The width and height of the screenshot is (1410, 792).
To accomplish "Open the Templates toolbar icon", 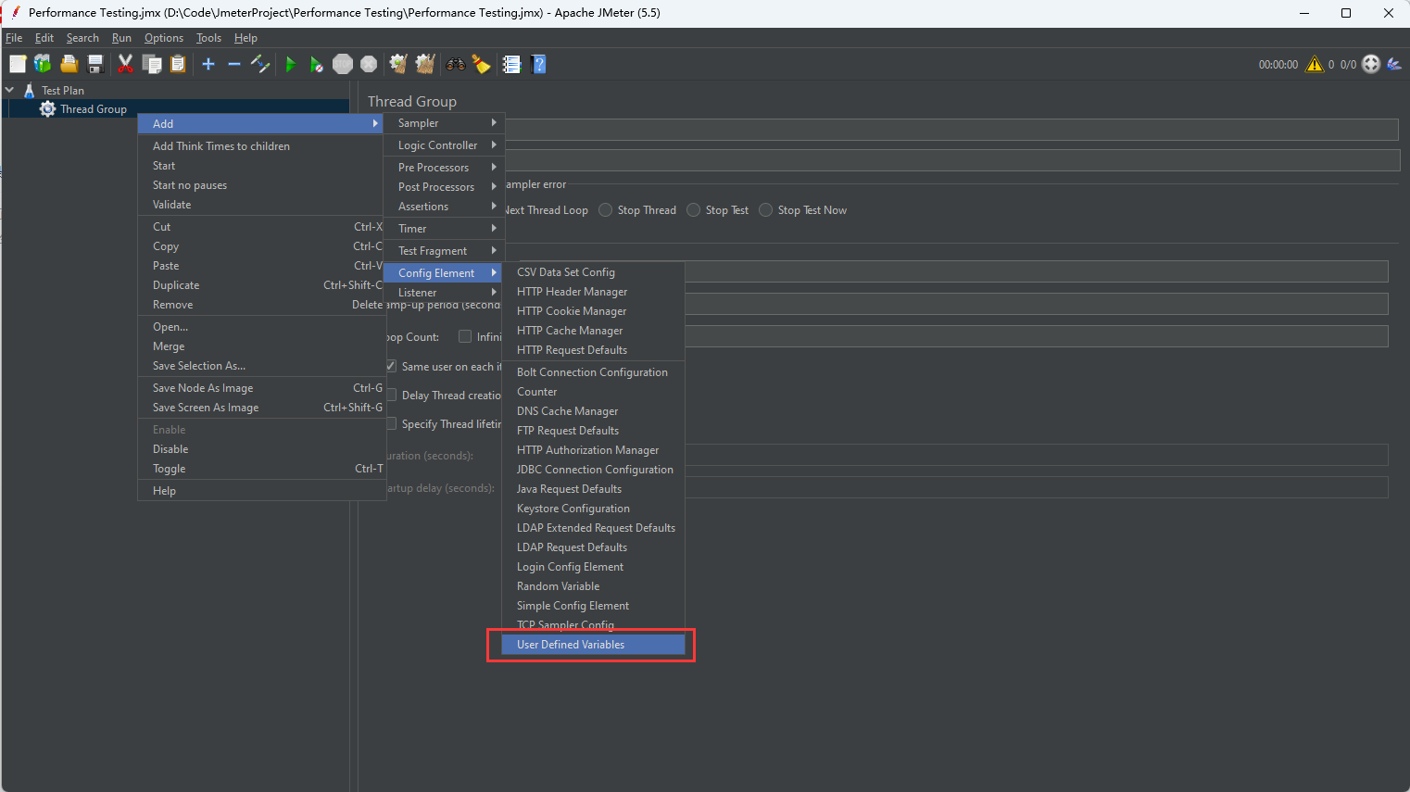I will click(x=43, y=64).
